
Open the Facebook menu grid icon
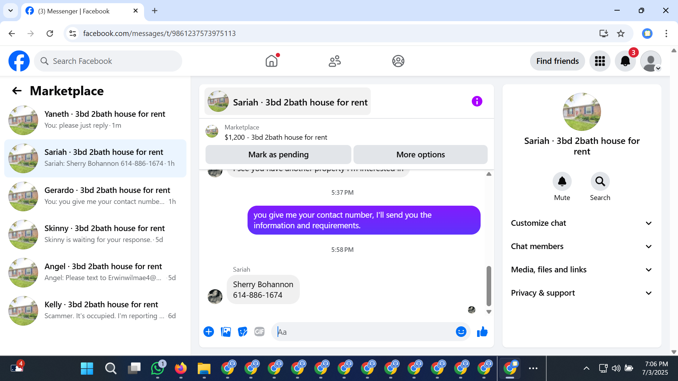point(600,61)
